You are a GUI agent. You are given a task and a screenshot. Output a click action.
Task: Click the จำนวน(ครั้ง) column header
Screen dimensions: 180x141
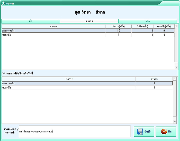pyautogui.click(x=118, y=27)
